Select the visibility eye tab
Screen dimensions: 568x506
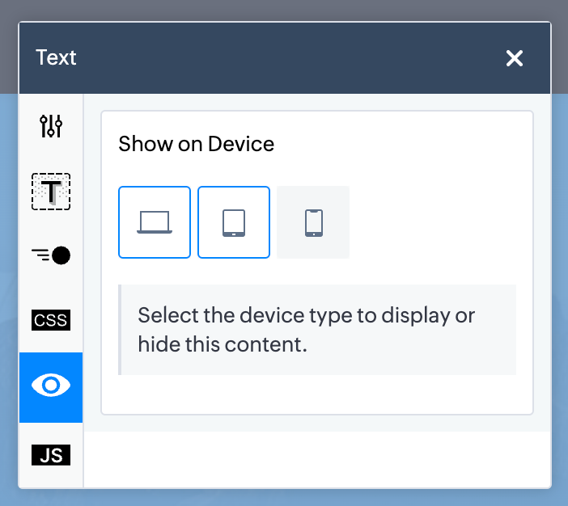pyautogui.click(x=51, y=385)
